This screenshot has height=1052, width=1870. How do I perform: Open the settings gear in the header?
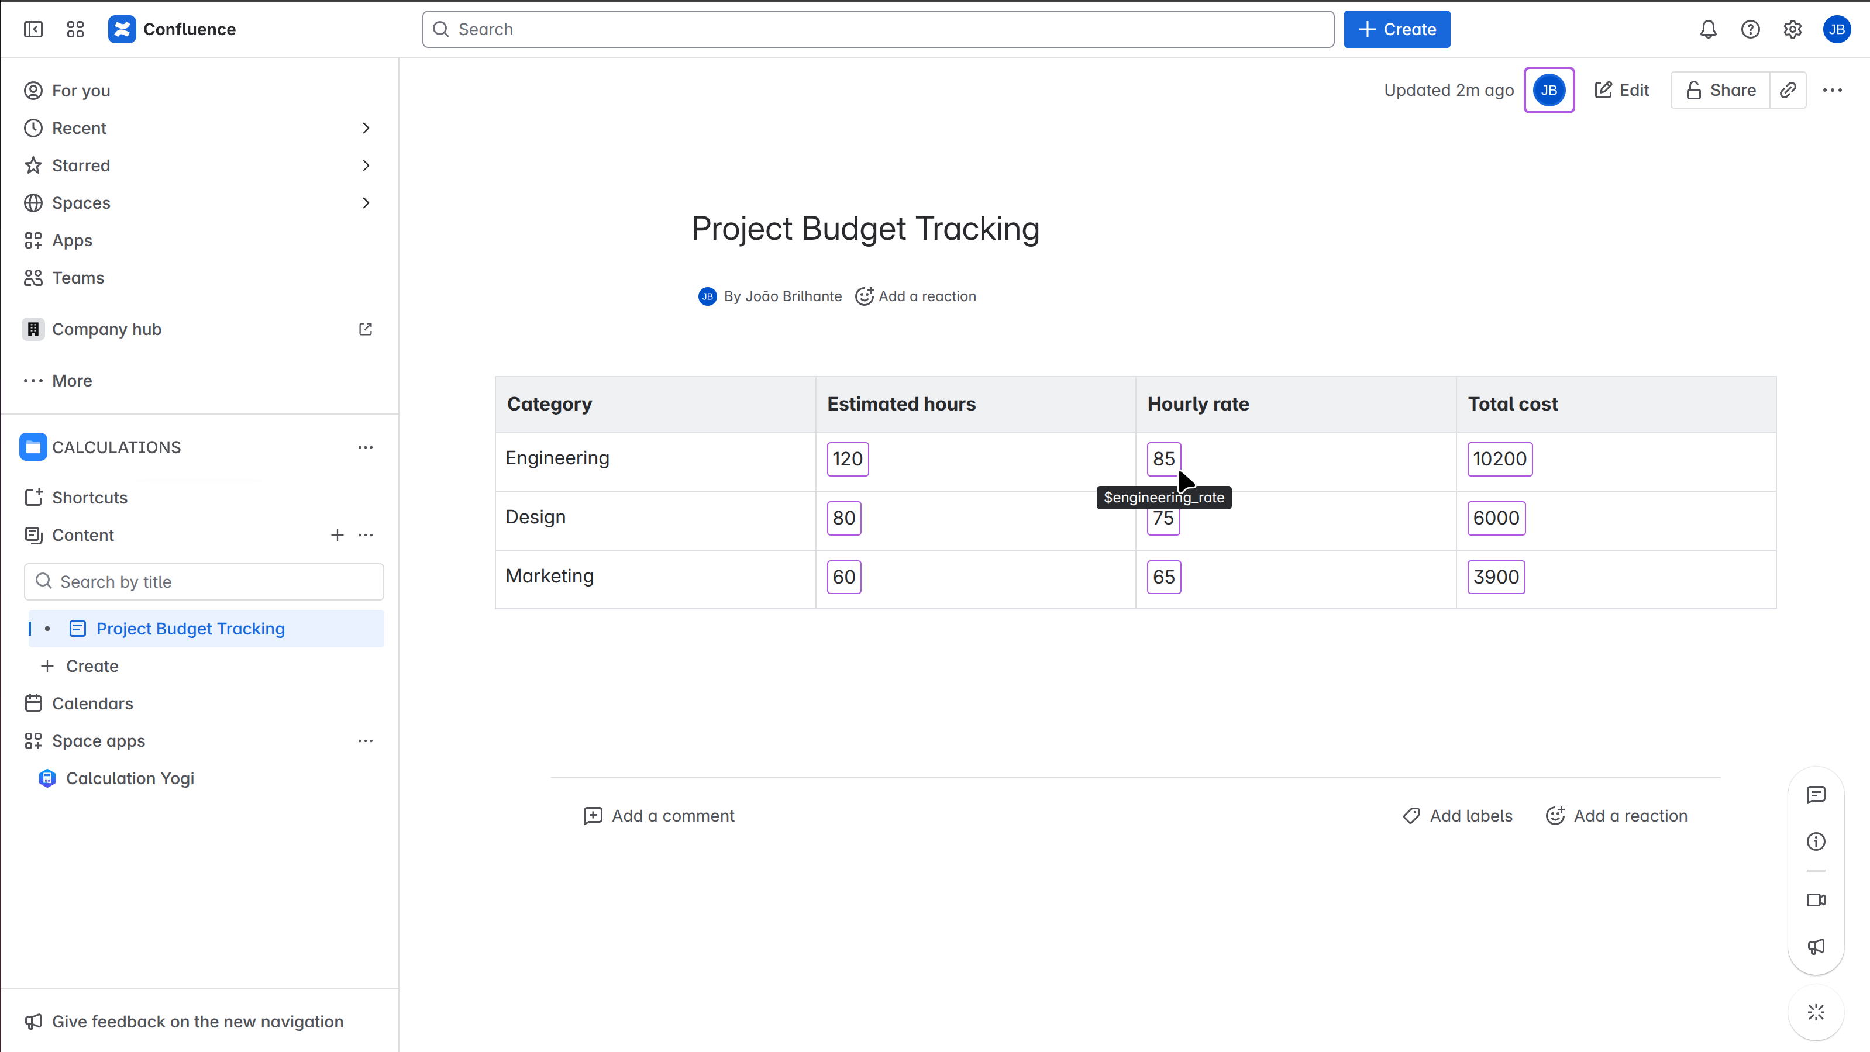click(x=1792, y=29)
